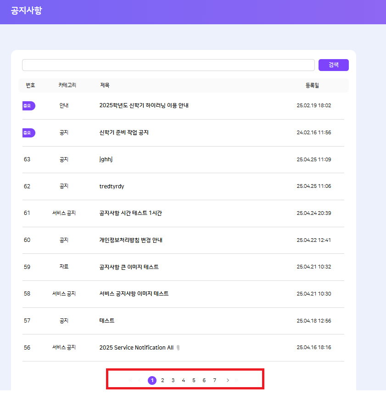Click microphone emoji after 2025 Service Notification
Image resolution: width=386 pixels, height=394 pixels.
coord(178,348)
